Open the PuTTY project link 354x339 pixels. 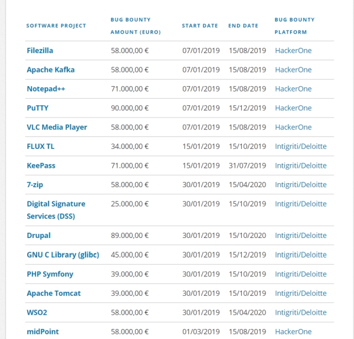(38, 108)
